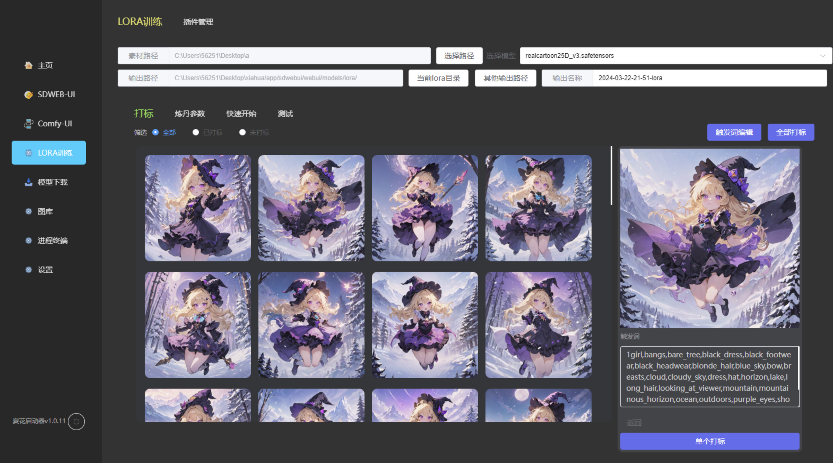Click the 设置 settings icon
Image resolution: width=833 pixels, height=463 pixels.
[28, 269]
